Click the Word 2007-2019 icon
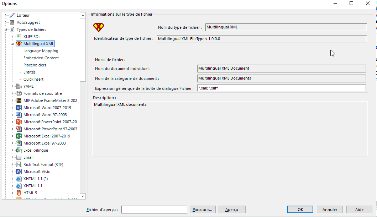Image resolution: width=377 pixels, height=217 pixels. tap(19, 108)
